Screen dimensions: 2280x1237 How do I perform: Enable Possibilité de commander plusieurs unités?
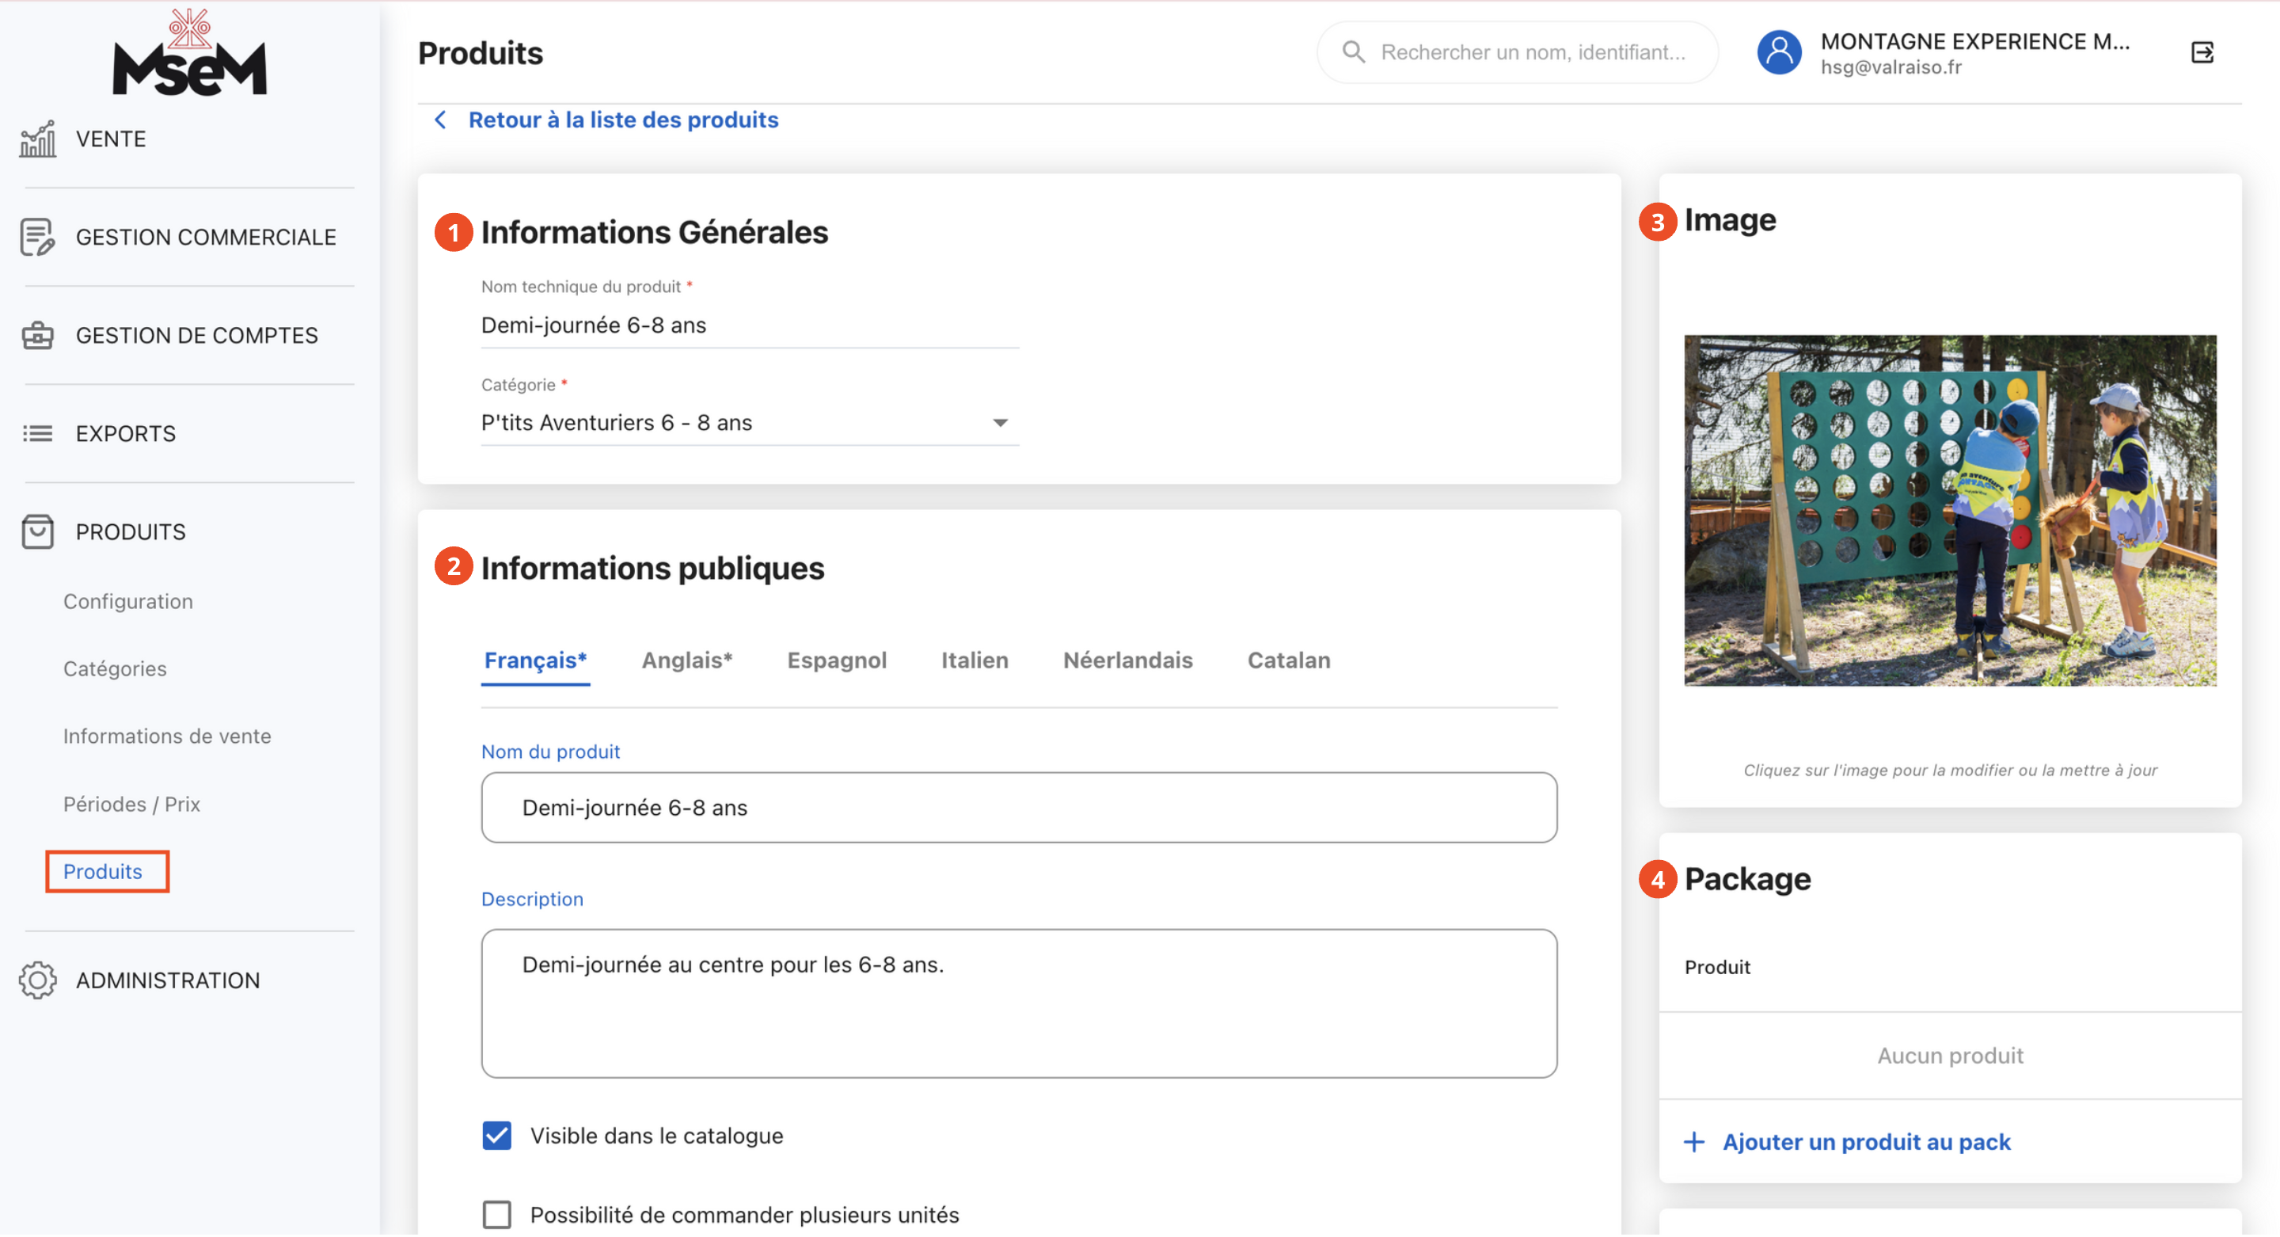click(496, 1215)
